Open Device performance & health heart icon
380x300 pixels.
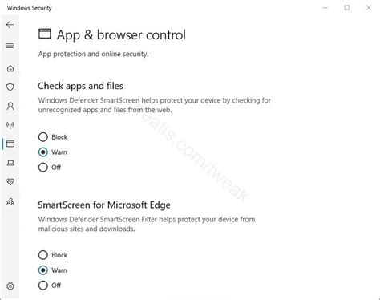tap(10, 182)
